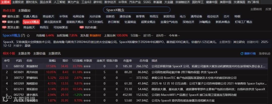Select the 半导体 top tab
272x104 pixels.
pos(123,2)
